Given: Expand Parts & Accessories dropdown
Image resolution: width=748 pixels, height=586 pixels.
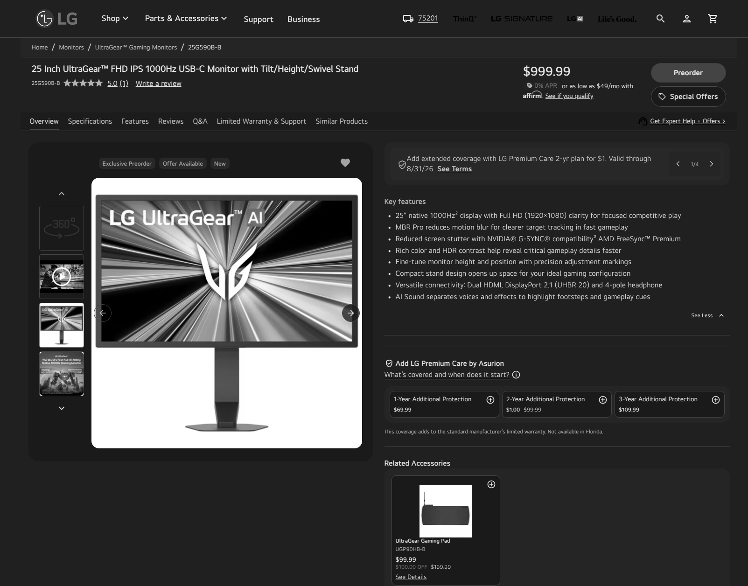Looking at the screenshot, I should pos(186,18).
